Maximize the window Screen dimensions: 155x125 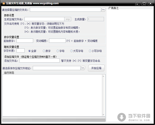pos(144,4)
